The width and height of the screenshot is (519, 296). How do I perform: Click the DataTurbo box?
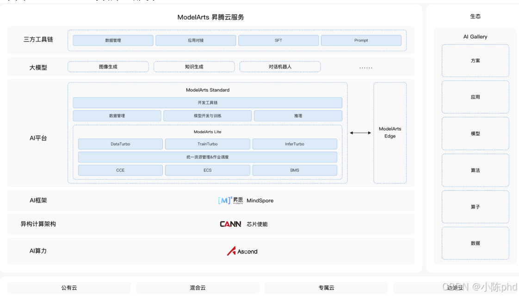(120, 144)
